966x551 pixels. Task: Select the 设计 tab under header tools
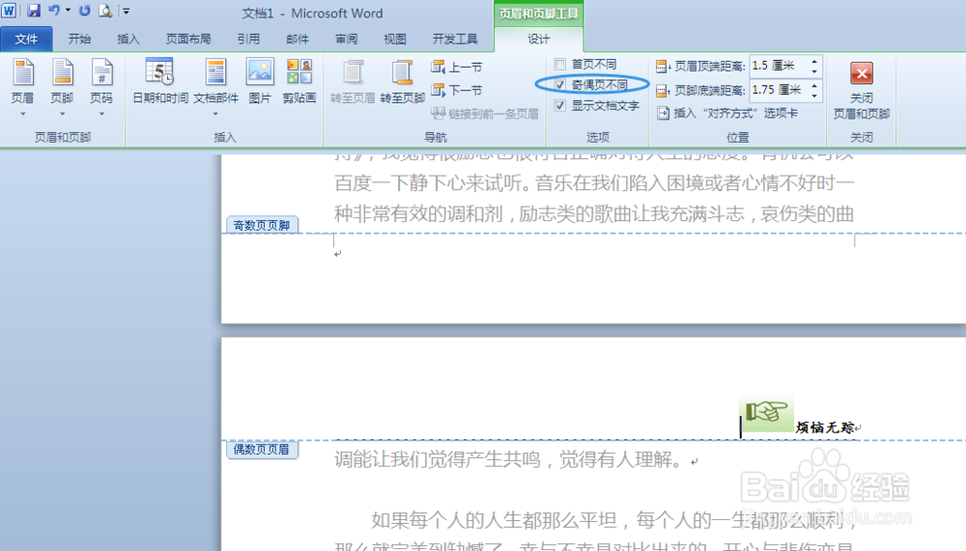(538, 39)
